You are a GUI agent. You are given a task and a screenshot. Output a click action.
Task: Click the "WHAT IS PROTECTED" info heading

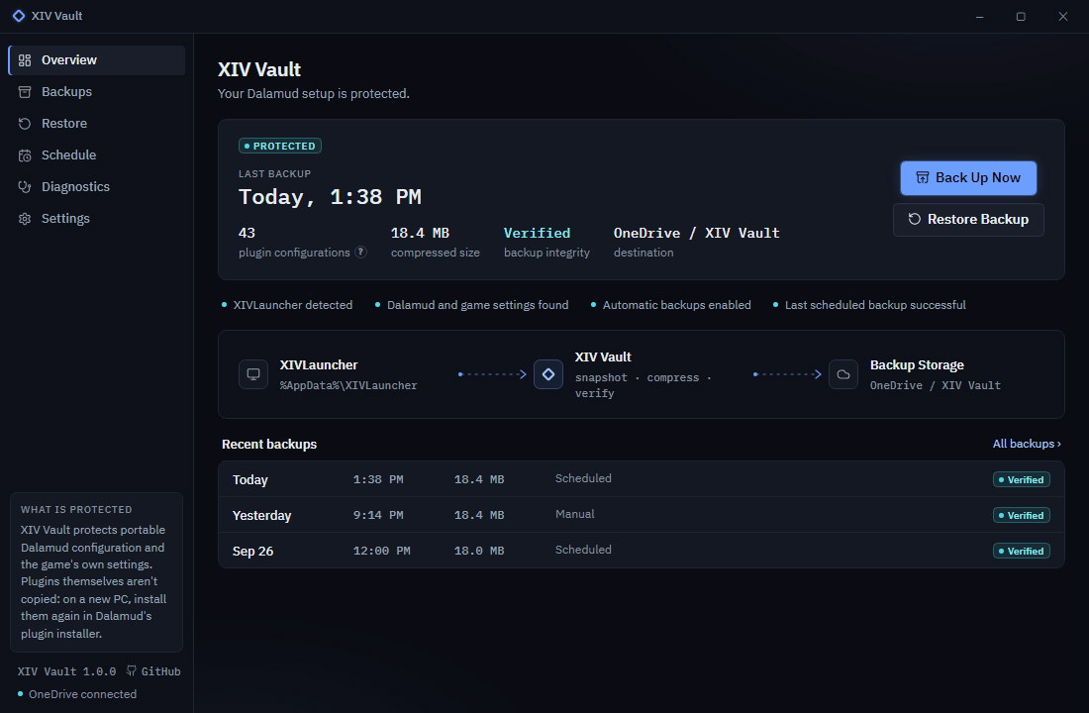coord(76,509)
